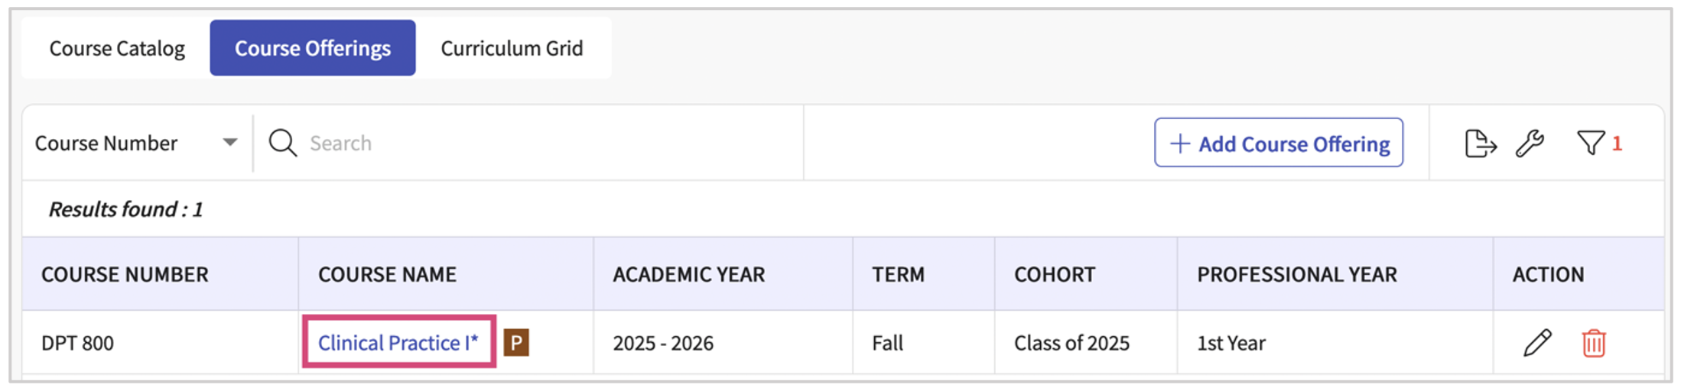Delete DPT 800 offering with trash icon
The width and height of the screenshot is (1681, 391).
point(1593,343)
